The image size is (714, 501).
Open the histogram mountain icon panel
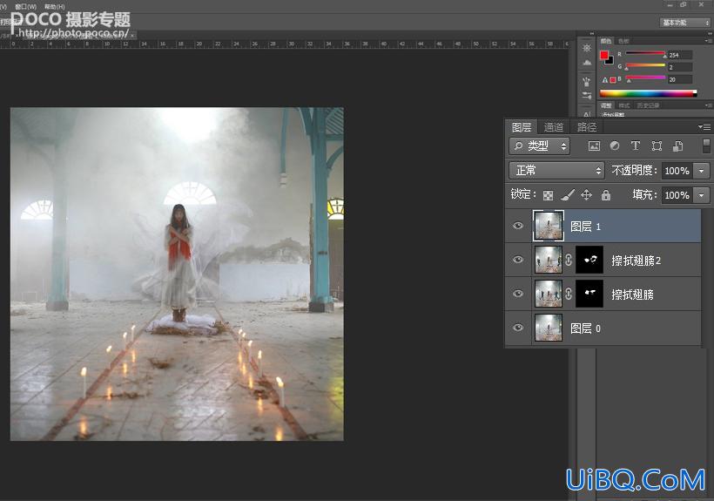587,63
